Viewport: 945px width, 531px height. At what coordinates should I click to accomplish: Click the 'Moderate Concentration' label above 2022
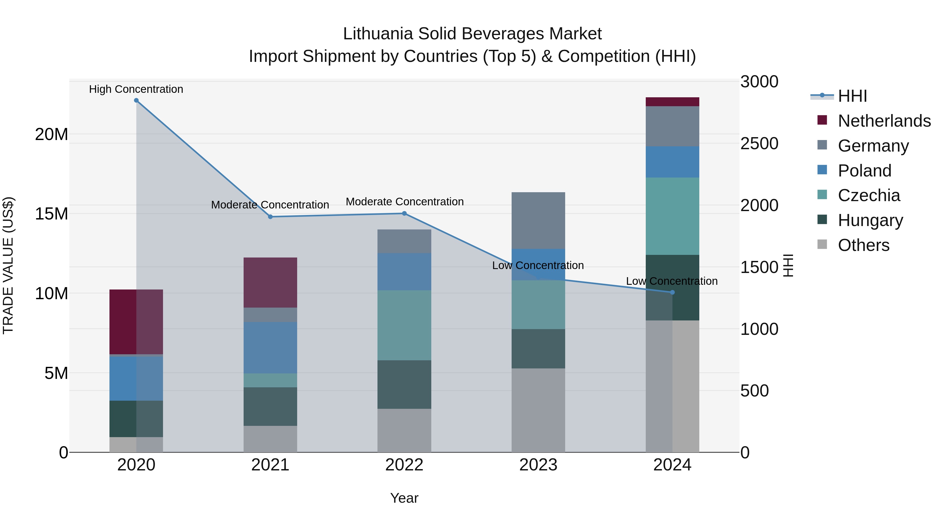point(405,202)
